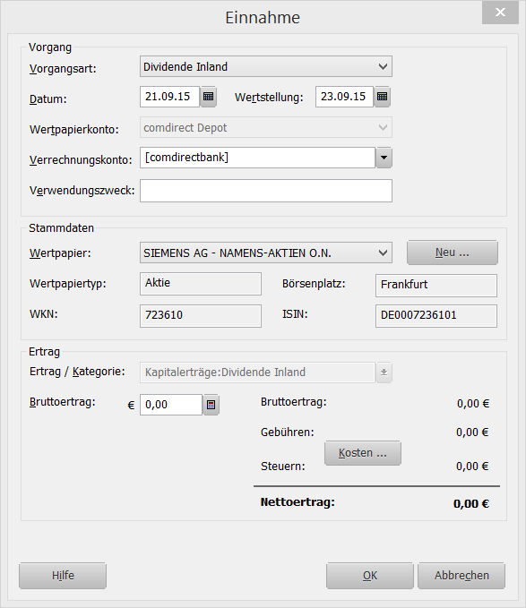526x608 pixels.
Task: Open the Datum calendar picker icon
Action: click(208, 97)
